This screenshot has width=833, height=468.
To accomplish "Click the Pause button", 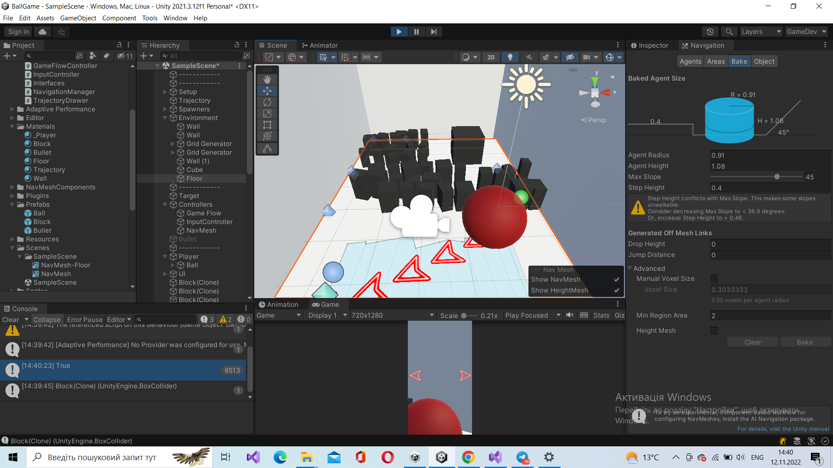I will (416, 32).
